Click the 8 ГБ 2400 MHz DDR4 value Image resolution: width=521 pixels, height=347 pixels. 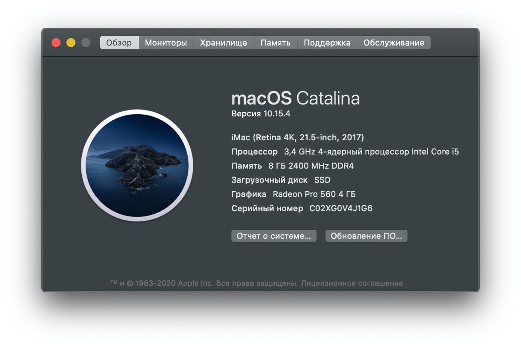coord(311,166)
